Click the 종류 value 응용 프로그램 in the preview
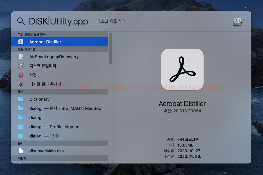The width and height of the screenshot is (263, 175). [188, 139]
